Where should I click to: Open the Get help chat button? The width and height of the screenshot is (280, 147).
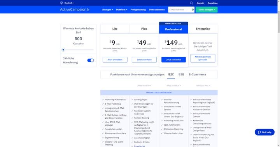[x=264, y=132]
